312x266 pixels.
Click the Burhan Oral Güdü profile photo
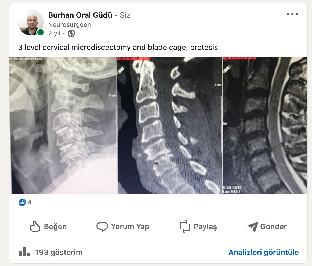pyautogui.click(x=31, y=23)
